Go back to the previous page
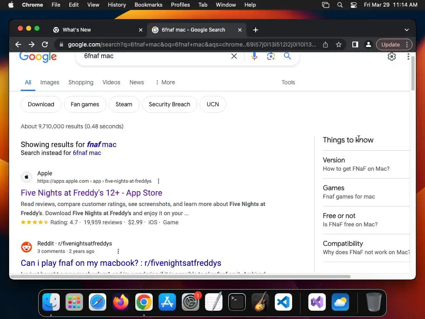The height and width of the screenshot is (319, 425). [x=18, y=44]
